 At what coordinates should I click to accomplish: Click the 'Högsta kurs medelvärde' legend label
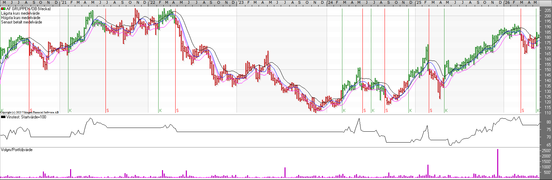pos(21,18)
